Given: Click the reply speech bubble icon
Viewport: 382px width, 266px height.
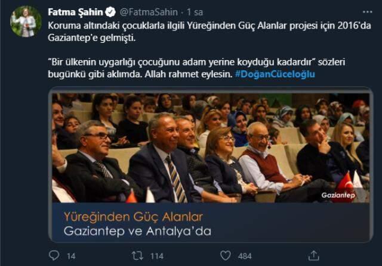Looking at the screenshot, I should [54, 255].
